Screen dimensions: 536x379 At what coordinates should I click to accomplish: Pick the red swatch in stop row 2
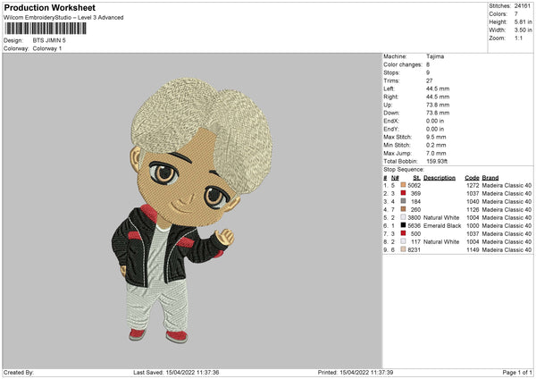403,193
